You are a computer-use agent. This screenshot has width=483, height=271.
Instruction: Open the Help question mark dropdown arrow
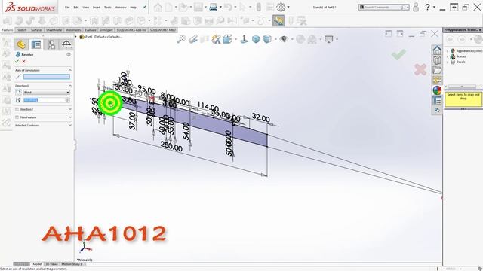434,7
